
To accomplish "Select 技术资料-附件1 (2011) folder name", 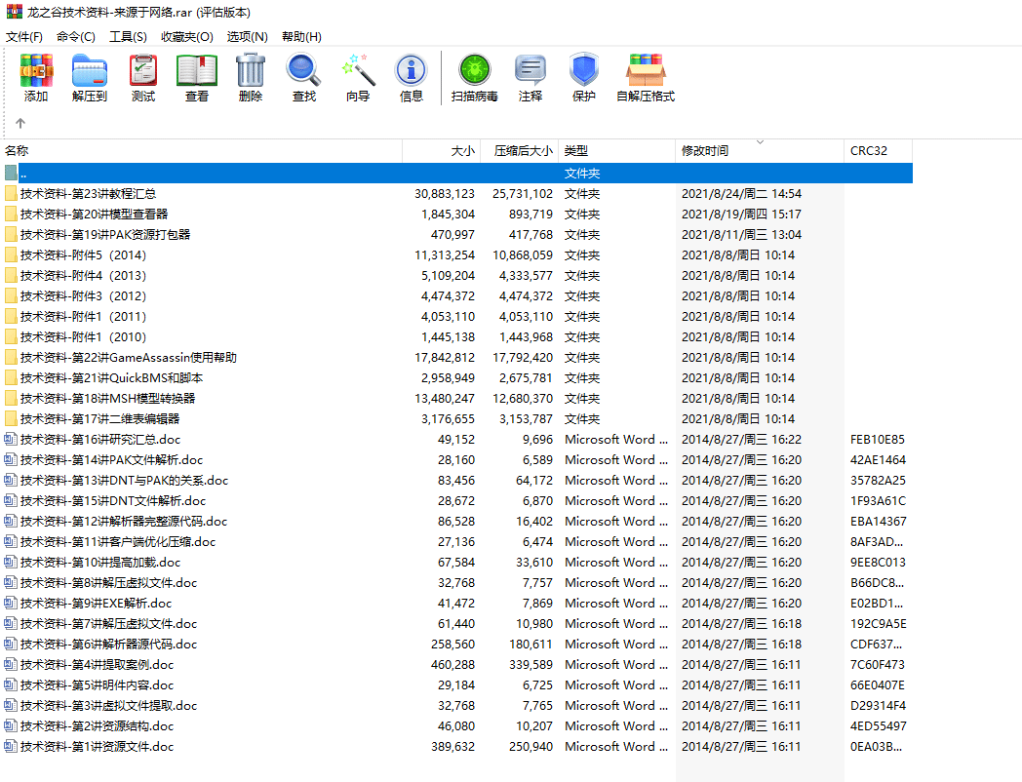I will 83,317.
